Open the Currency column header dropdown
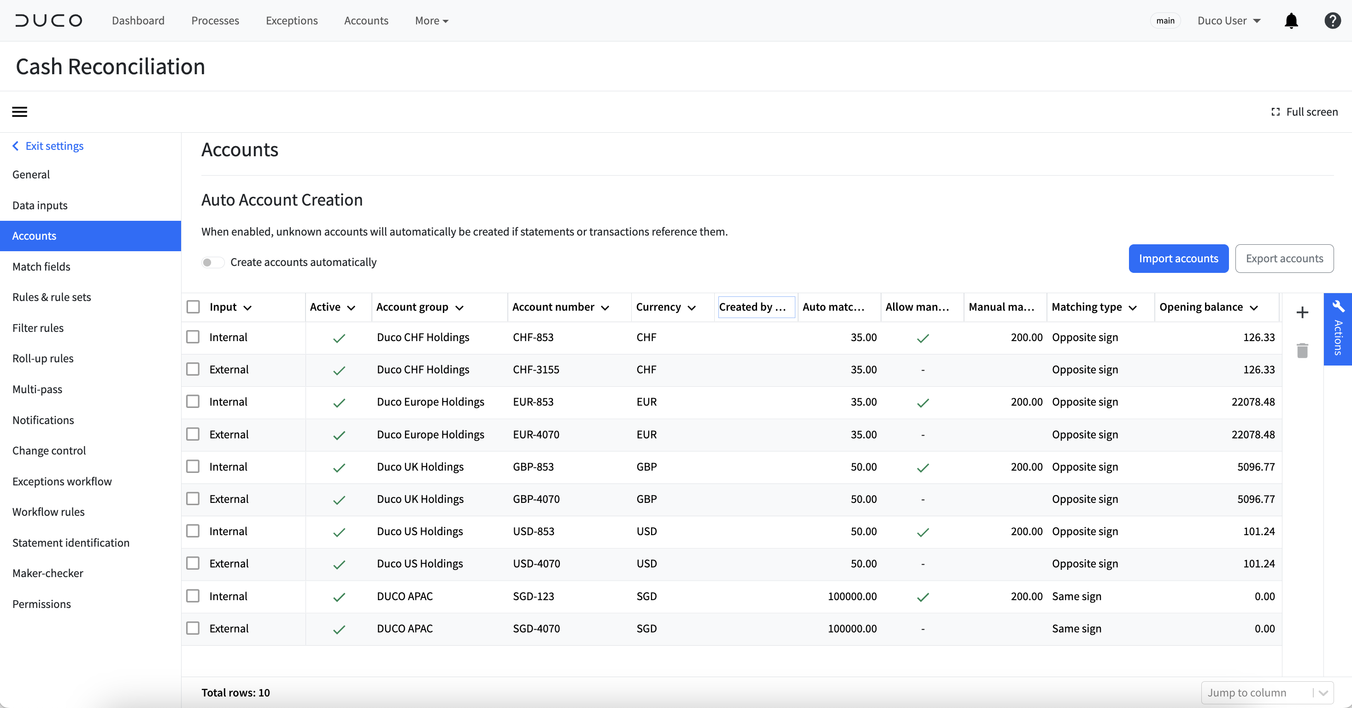 (x=692, y=307)
